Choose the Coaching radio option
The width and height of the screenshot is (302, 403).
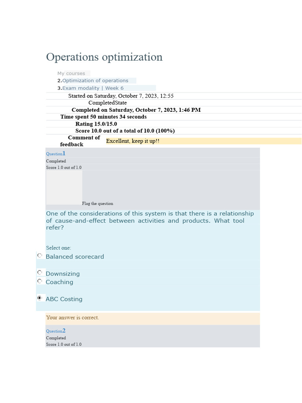click(40, 281)
